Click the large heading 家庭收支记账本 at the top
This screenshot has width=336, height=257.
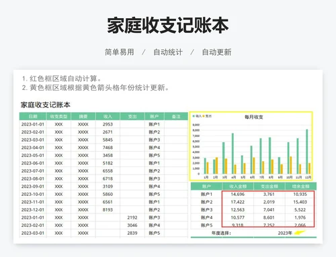click(x=168, y=25)
